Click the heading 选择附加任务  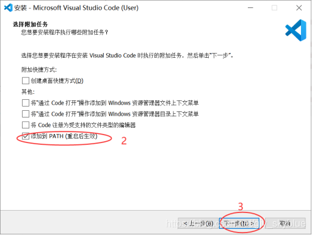point(31,24)
